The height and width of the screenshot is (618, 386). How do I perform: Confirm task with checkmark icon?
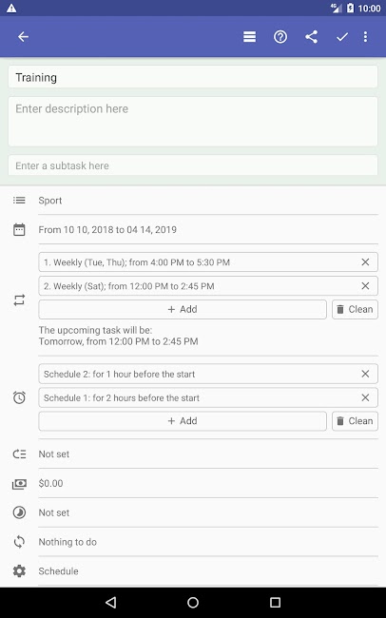coord(342,37)
